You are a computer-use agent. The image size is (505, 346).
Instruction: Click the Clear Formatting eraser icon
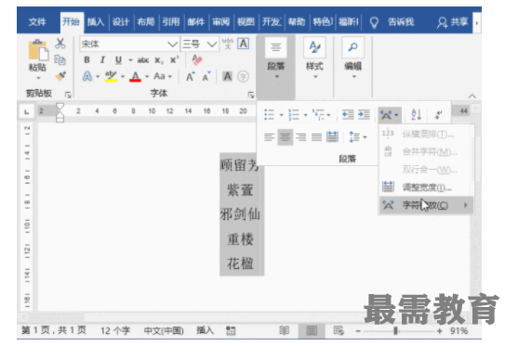197,59
